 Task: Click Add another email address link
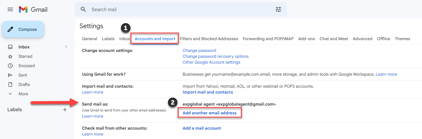pos(209,113)
